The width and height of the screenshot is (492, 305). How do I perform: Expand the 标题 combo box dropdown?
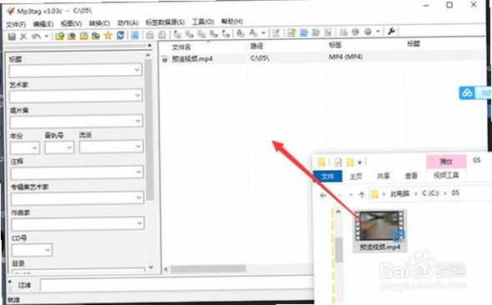coord(137,70)
